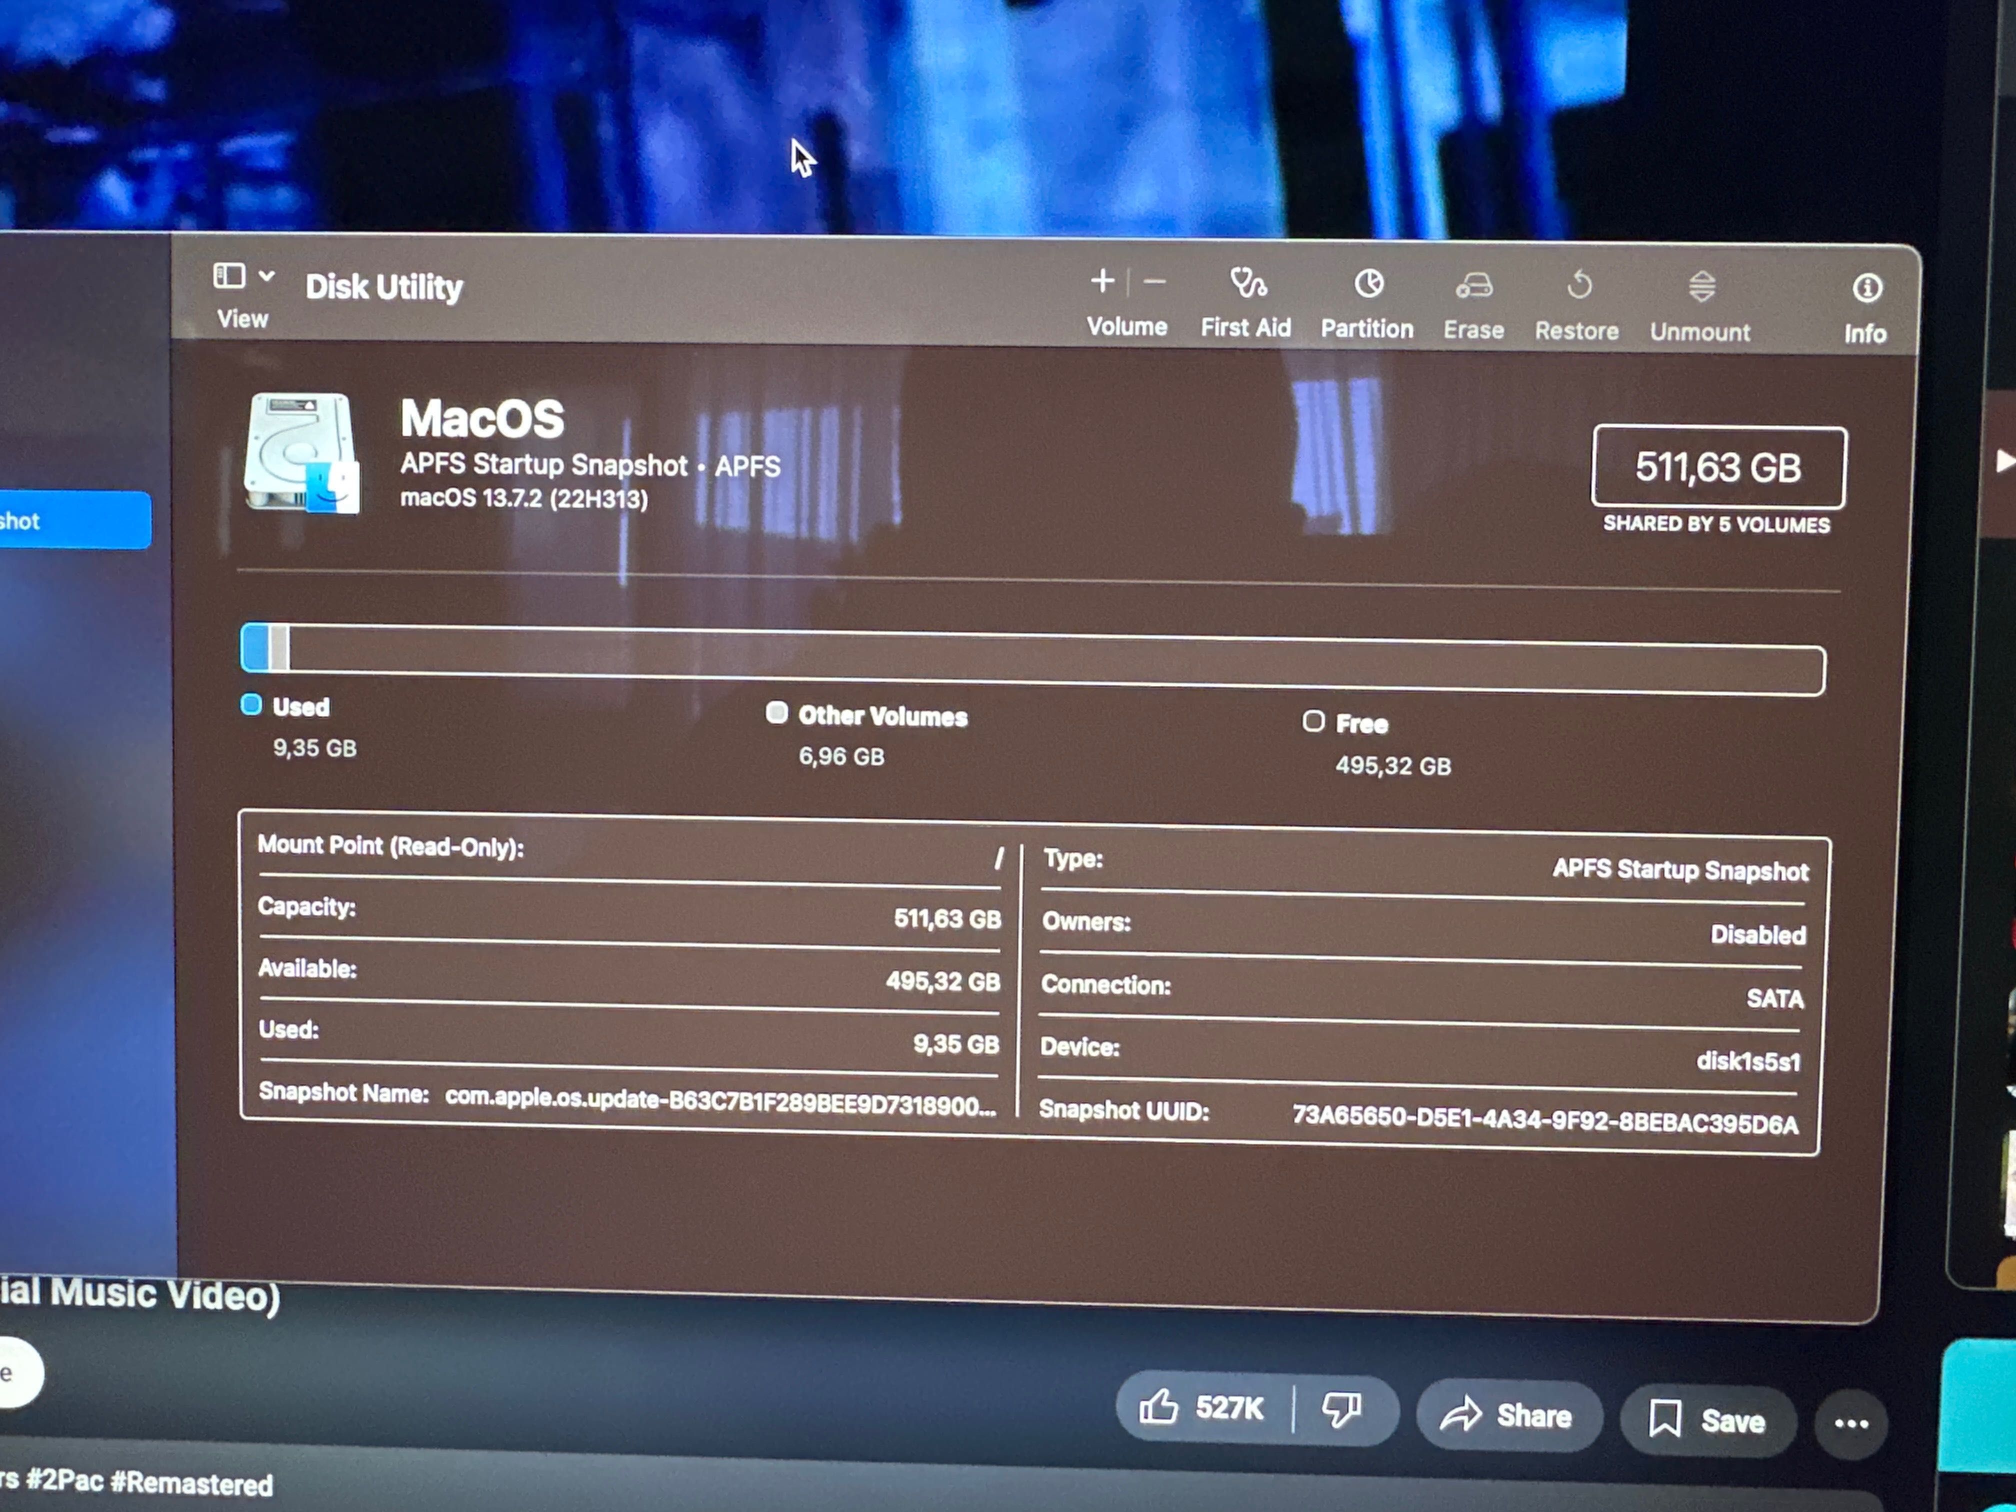Dislike the video with thumbs-down icon

pos(1341,1409)
